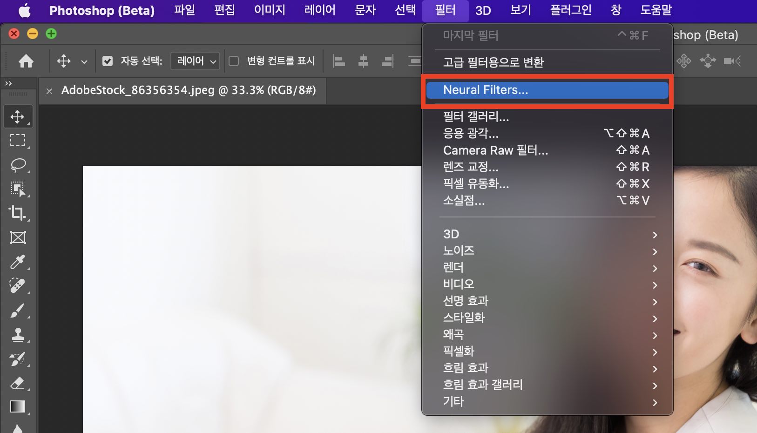
Task: Select the Rectangular Marquee tool
Action: [18, 141]
